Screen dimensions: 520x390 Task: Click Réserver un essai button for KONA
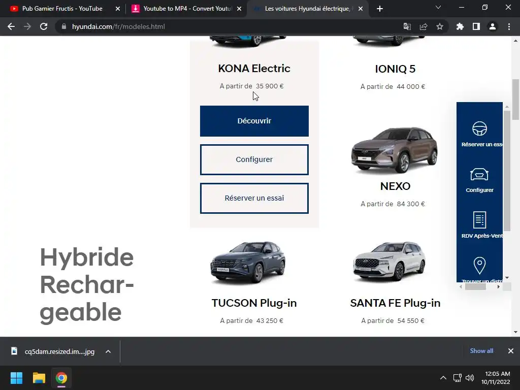pyautogui.click(x=254, y=199)
